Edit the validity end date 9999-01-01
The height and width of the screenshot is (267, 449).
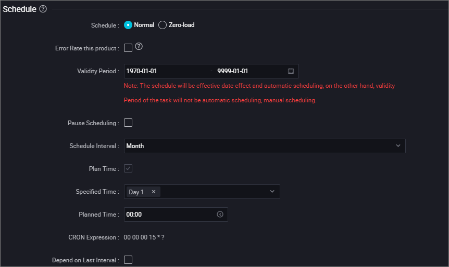[232, 71]
